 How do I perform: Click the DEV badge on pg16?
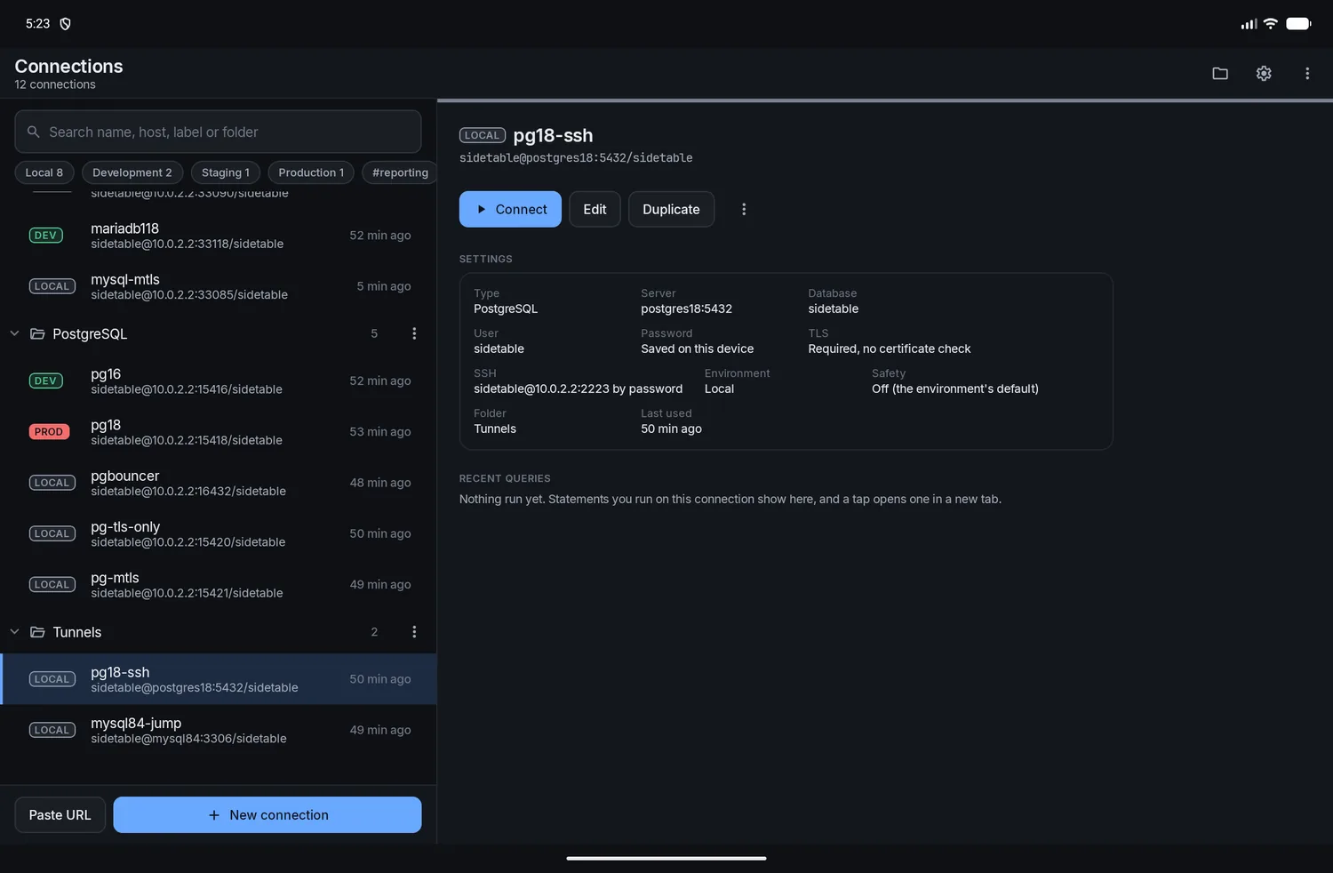click(x=46, y=380)
